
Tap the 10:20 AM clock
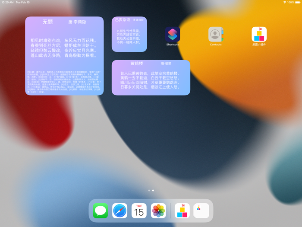(x=7, y=2)
